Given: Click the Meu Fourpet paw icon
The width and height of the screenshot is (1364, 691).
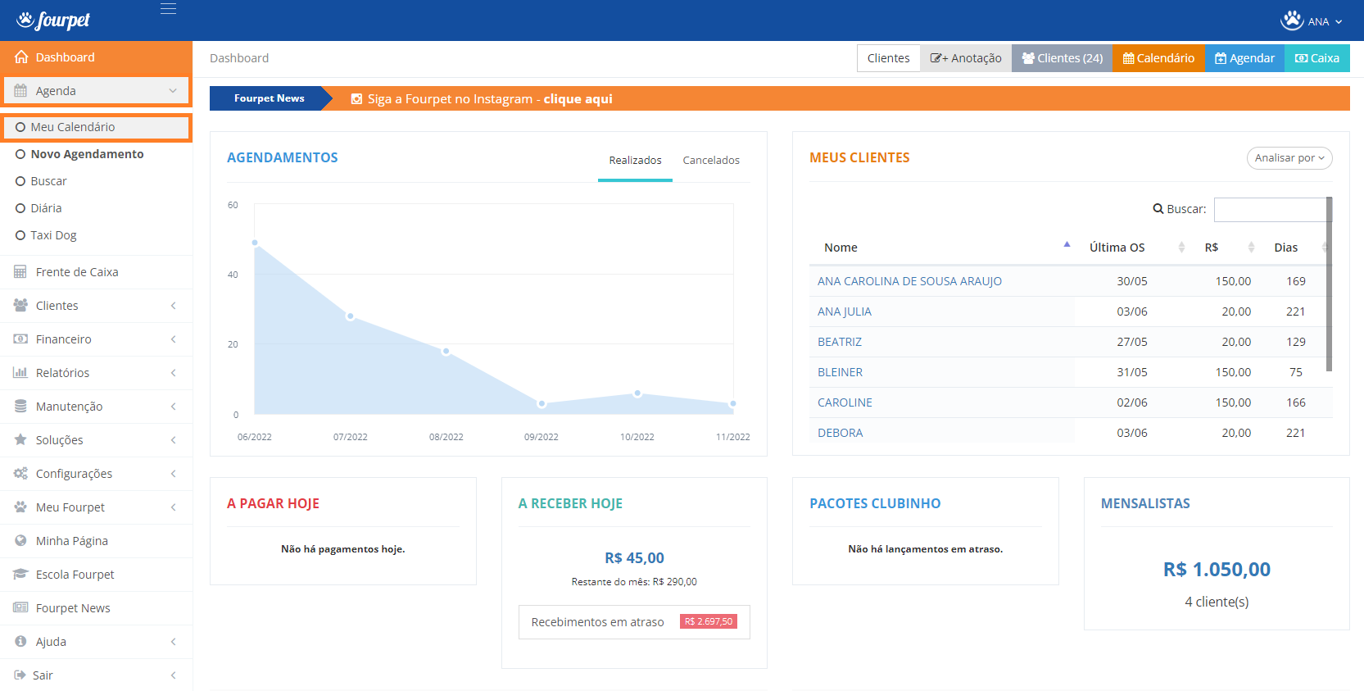Looking at the screenshot, I should pos(20,507).
